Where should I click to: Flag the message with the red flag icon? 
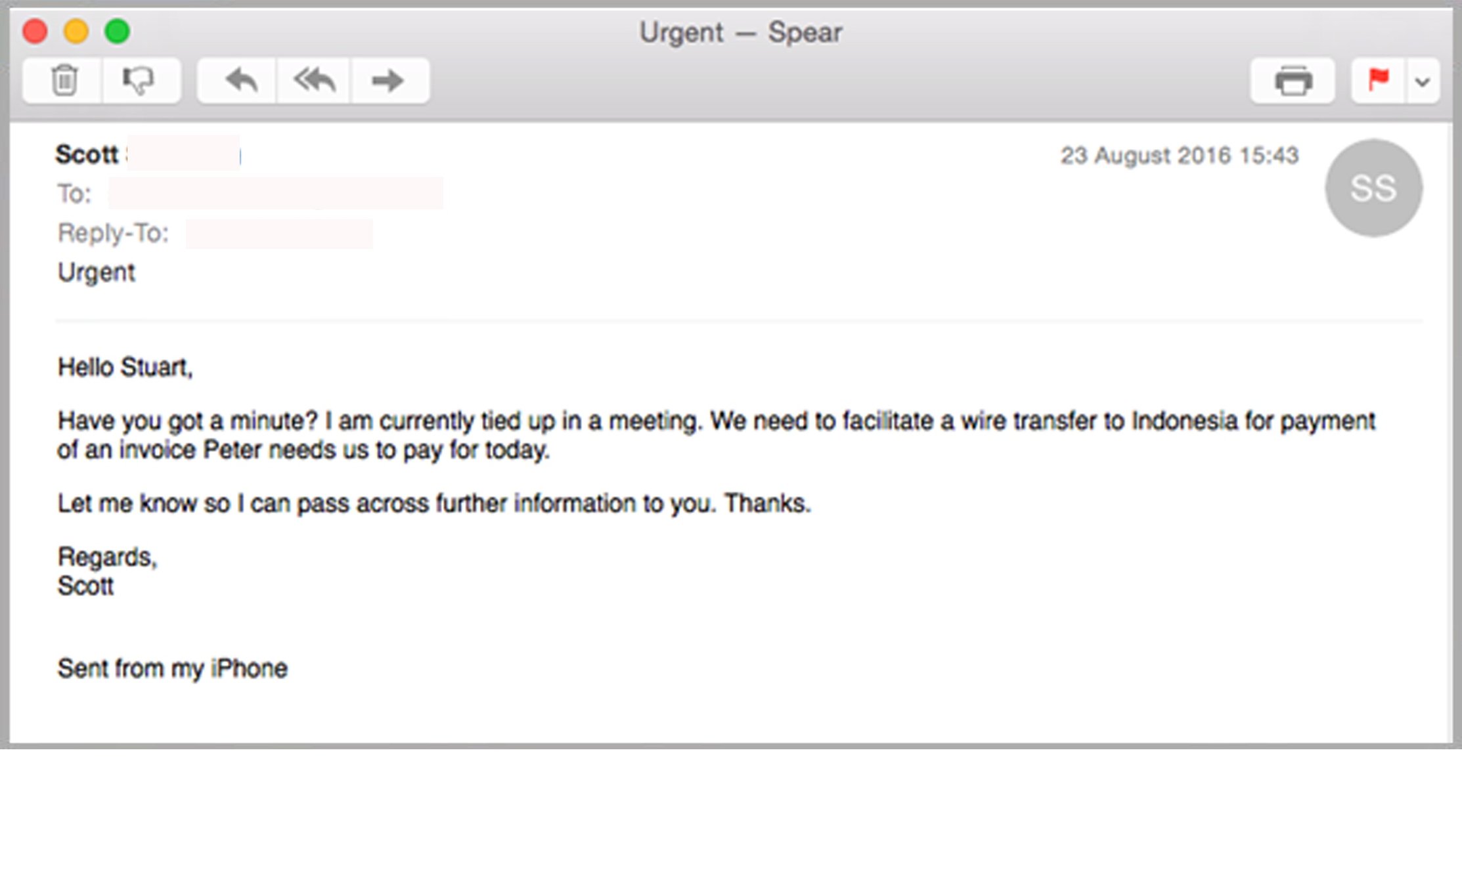(x=1378, y=80)
